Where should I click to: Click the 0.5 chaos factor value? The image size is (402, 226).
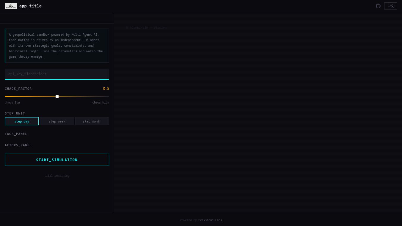point(106,89)
